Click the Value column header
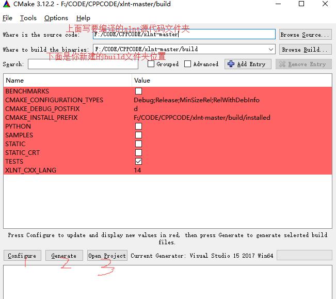This screenshot has width=336, height=299. tap(232, 81)
